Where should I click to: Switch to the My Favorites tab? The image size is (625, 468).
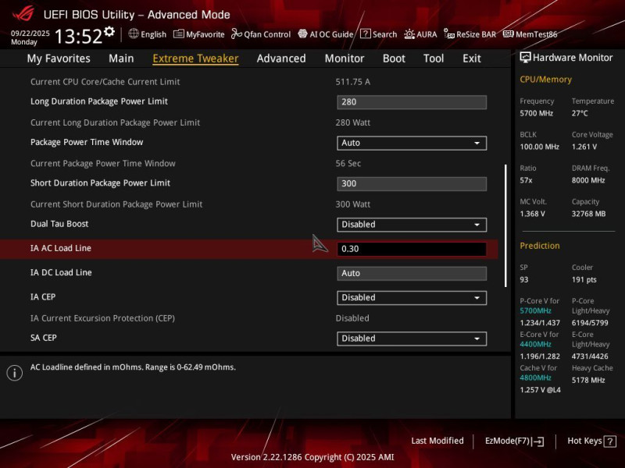tap(59, 58)
